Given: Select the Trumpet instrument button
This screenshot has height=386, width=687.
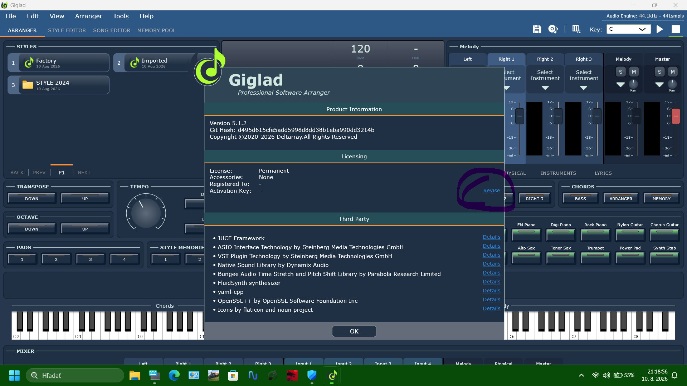Looking at the screenshot, I should coord(595,258).
